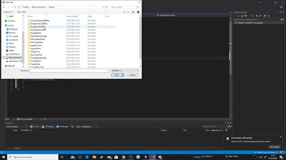286x160 pixels.
Task: Open File Explorer from the taskbar
Action: click(x=94, y=157)
